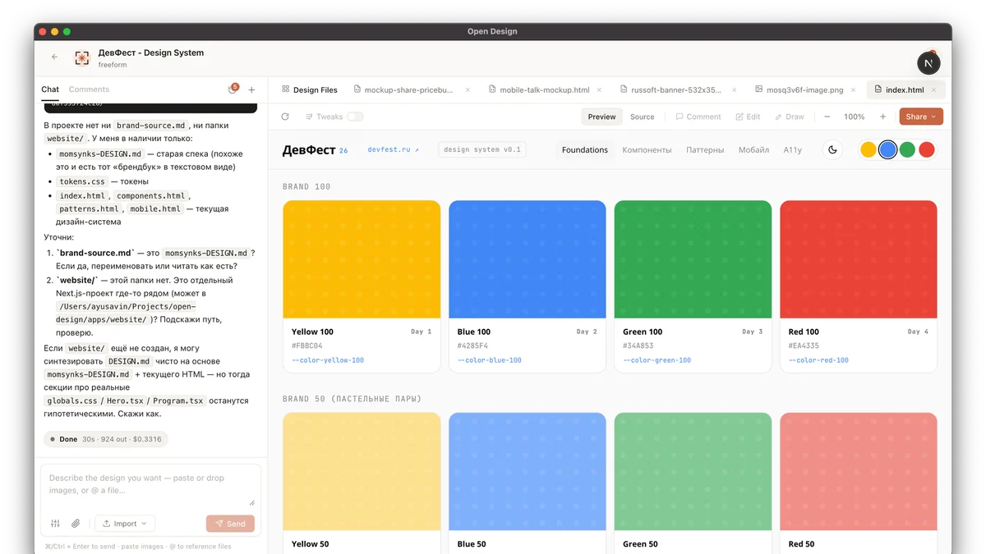The height and width of the screenshot is (554, 986).
Task: Attach a file with the paperclip icon
Action: [x=76, y=524]
